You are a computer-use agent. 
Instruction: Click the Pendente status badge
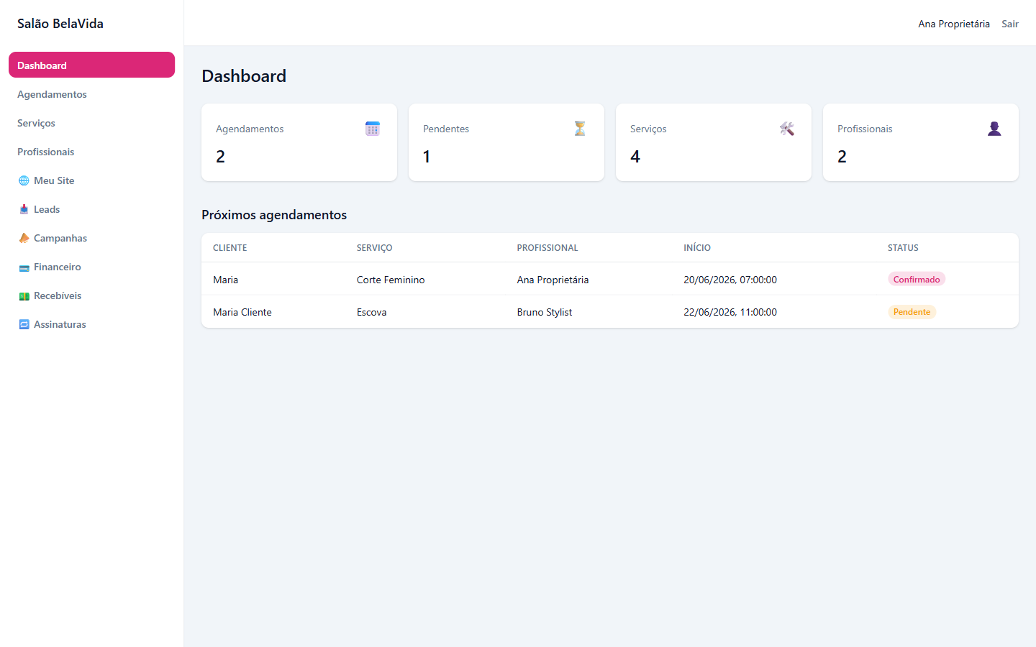[912, 311]
